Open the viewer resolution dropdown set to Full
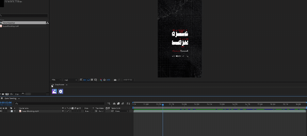This screenshot has width=307, height=136. [x=70, y=80]
